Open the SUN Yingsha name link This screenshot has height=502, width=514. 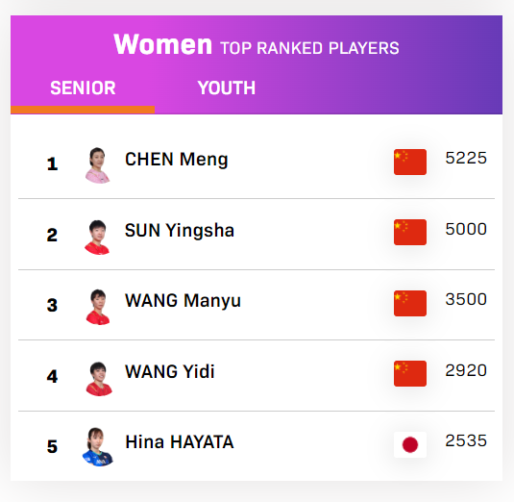pos(180,231)
